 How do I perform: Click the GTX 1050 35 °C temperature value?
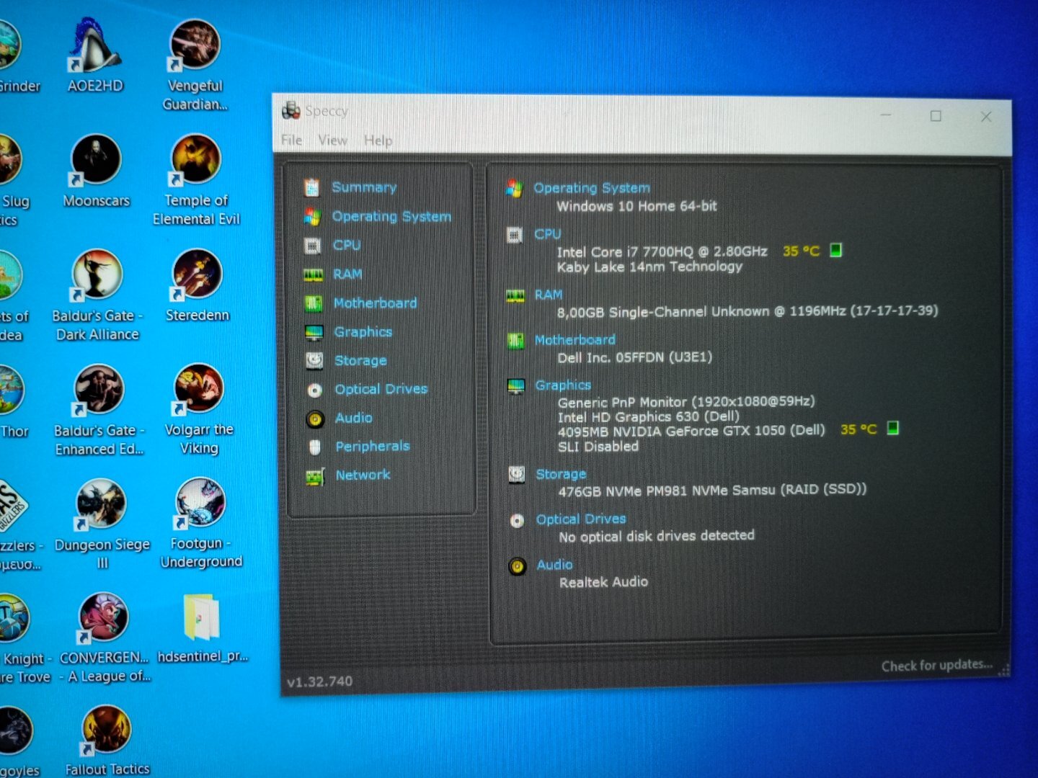click(x=859, y=429)
